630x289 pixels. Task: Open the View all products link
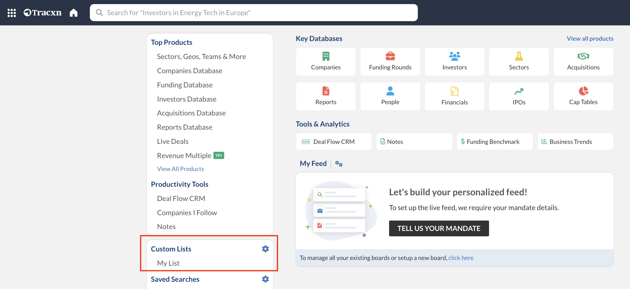(x=590, y=38)
